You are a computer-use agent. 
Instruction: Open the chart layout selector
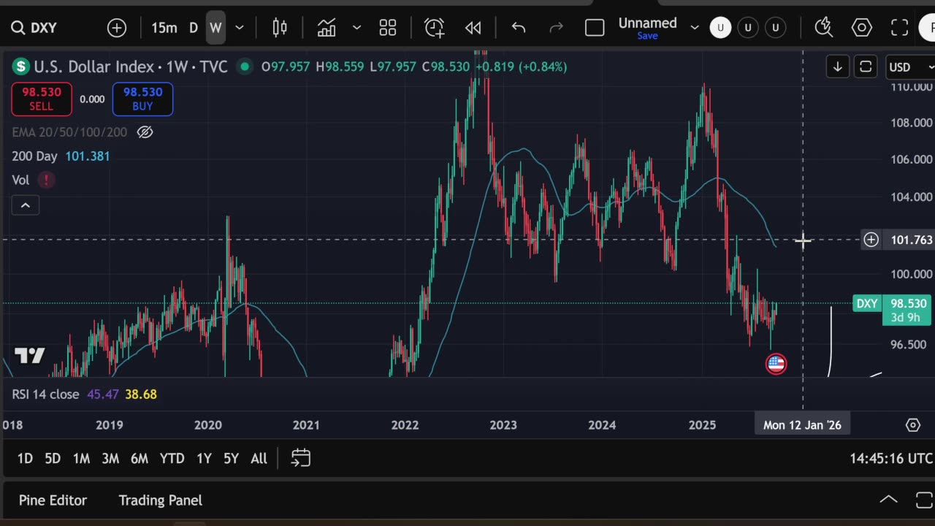tap(595, 28)
